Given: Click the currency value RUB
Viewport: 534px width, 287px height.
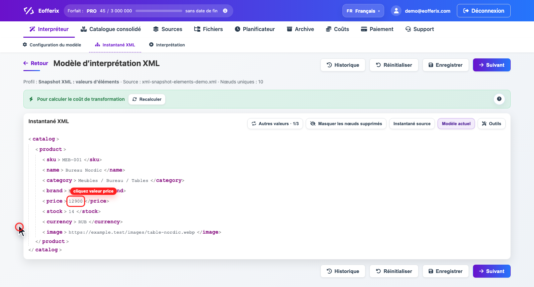Looking at the screenshot, I should [x=82, y=222].
